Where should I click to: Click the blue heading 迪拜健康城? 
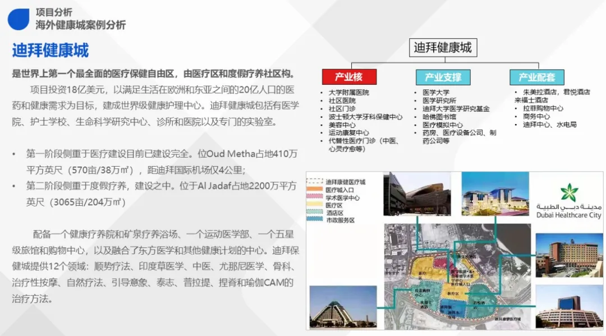pyautogui.click(x=50, y=50)
